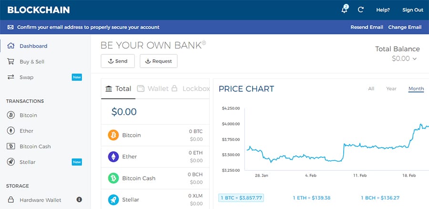Click the Swap arrows icon

[10, 77]
